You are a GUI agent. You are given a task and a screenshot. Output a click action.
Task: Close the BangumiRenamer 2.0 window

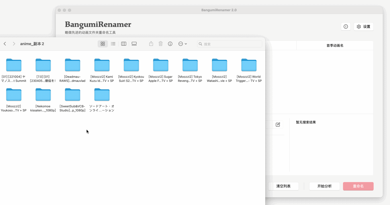tap(59, 10)
